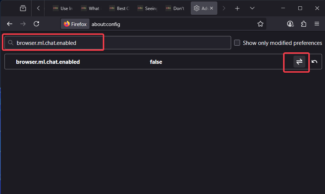Click the preference search field
The image size is (325, 194).
click(118, 43)
